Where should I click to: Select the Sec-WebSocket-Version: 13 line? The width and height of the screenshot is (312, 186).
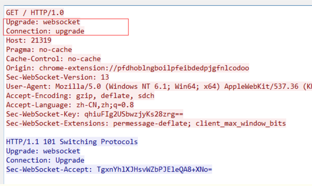pyautogui.click(x=58, y=77)
